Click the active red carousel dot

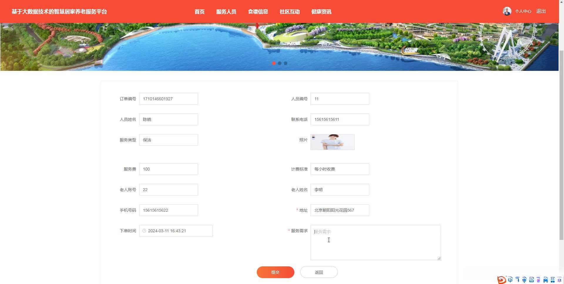pos(274,63)
